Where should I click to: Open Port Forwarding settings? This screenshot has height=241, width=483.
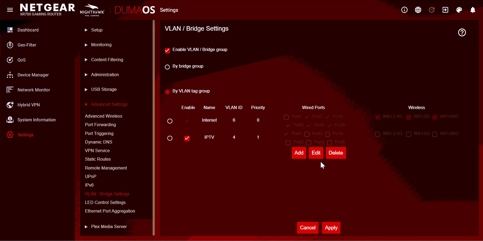pyautogui.click(x=100, y=125)
